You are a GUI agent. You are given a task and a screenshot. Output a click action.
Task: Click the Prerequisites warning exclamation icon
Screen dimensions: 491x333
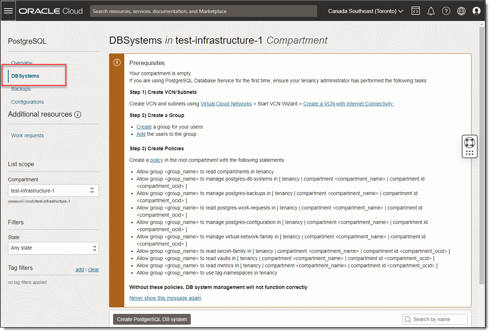point(117,62)
